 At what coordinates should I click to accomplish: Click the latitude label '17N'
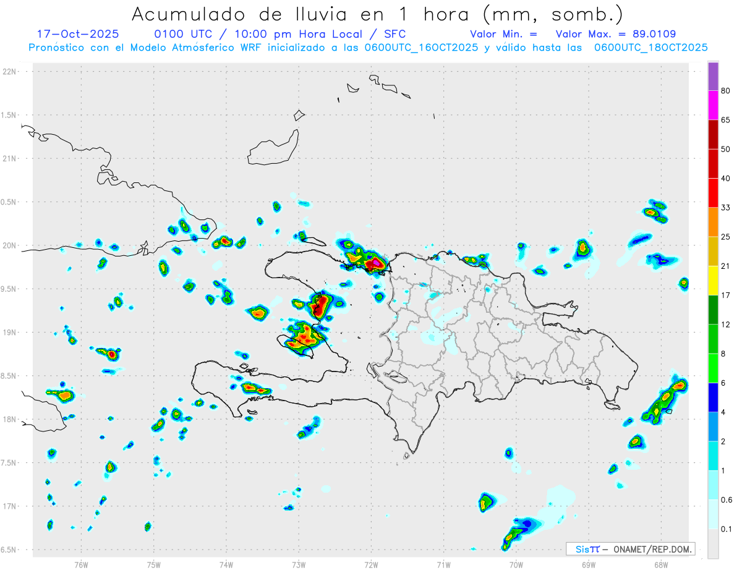pos(11,506)
